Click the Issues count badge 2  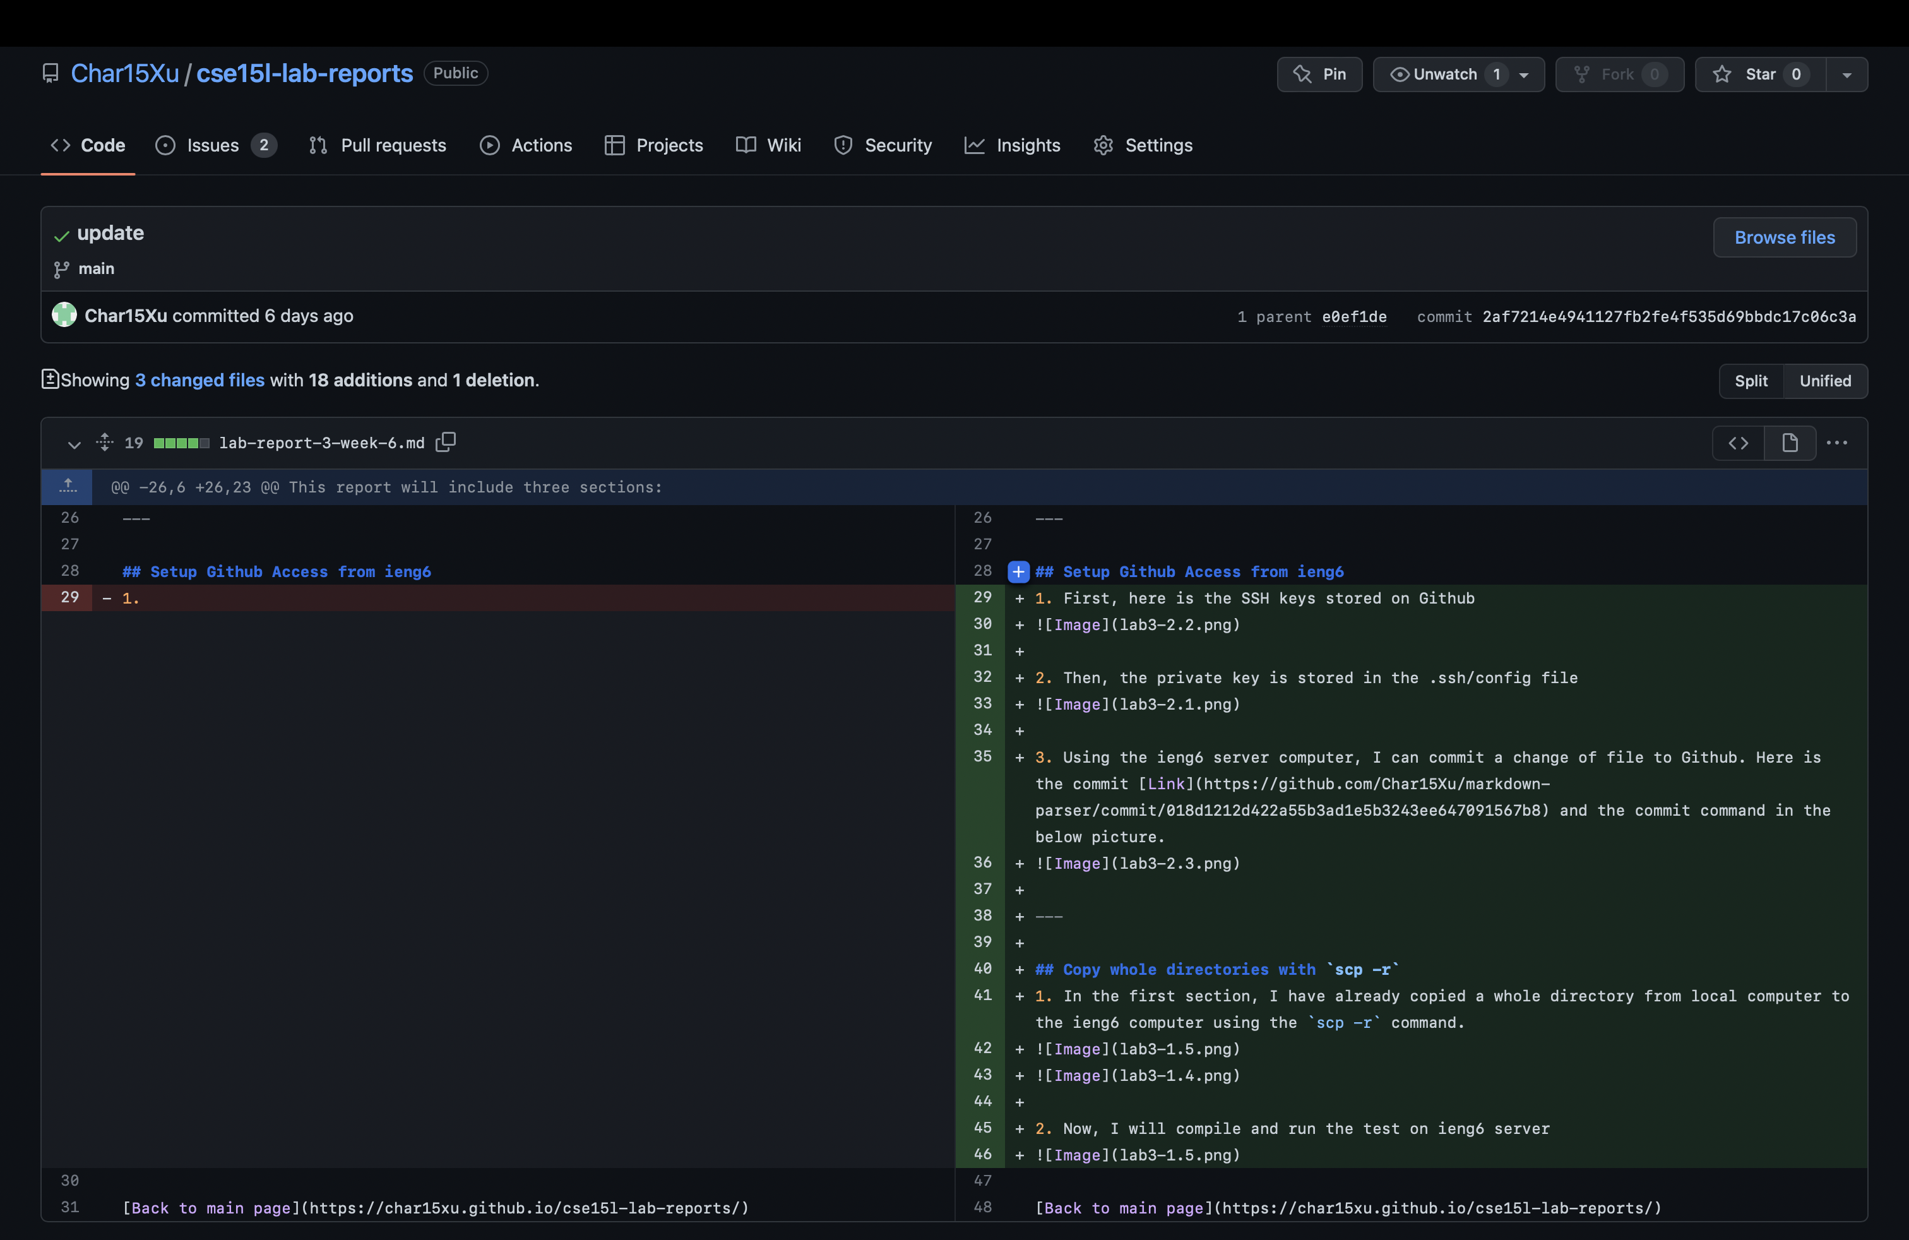264,145
